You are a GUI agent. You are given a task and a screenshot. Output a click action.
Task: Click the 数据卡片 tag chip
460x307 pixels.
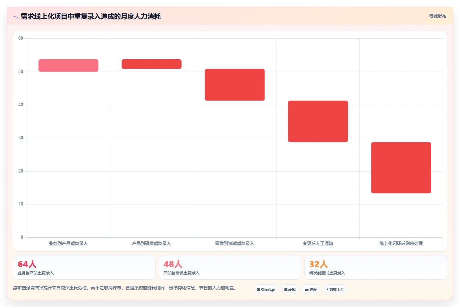(335, 289)
